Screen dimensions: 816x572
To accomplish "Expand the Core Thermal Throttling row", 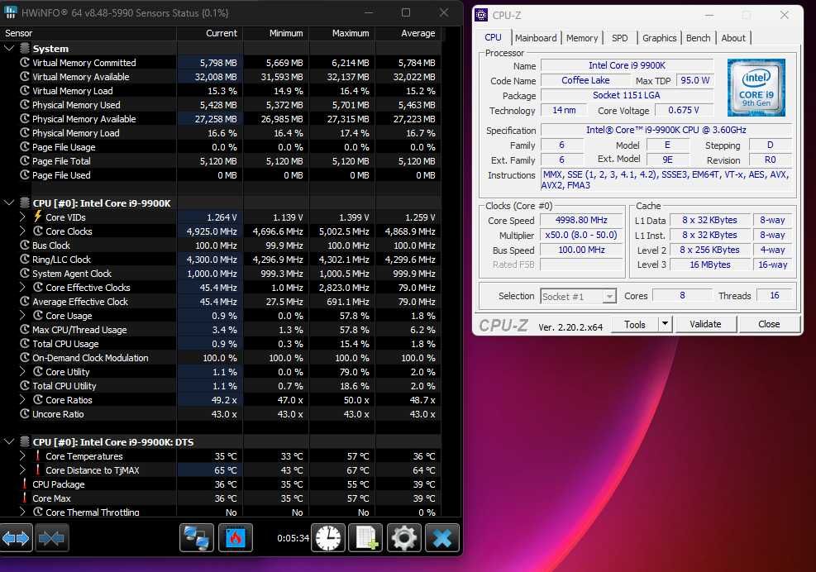I will (22, 512).
